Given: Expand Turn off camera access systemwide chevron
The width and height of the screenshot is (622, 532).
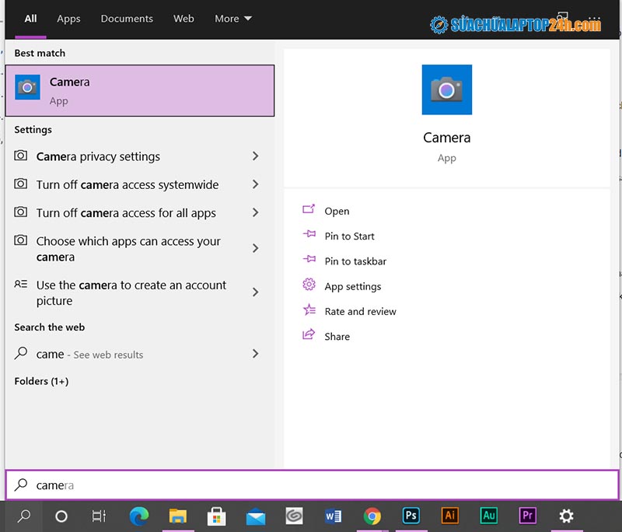Looking at the screenshot, I should click(256, 184).
